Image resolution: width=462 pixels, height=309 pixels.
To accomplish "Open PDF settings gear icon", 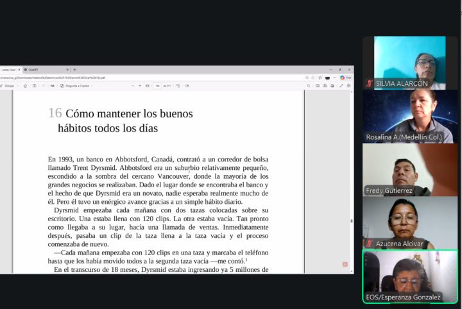I will click(x=348, y=85).
